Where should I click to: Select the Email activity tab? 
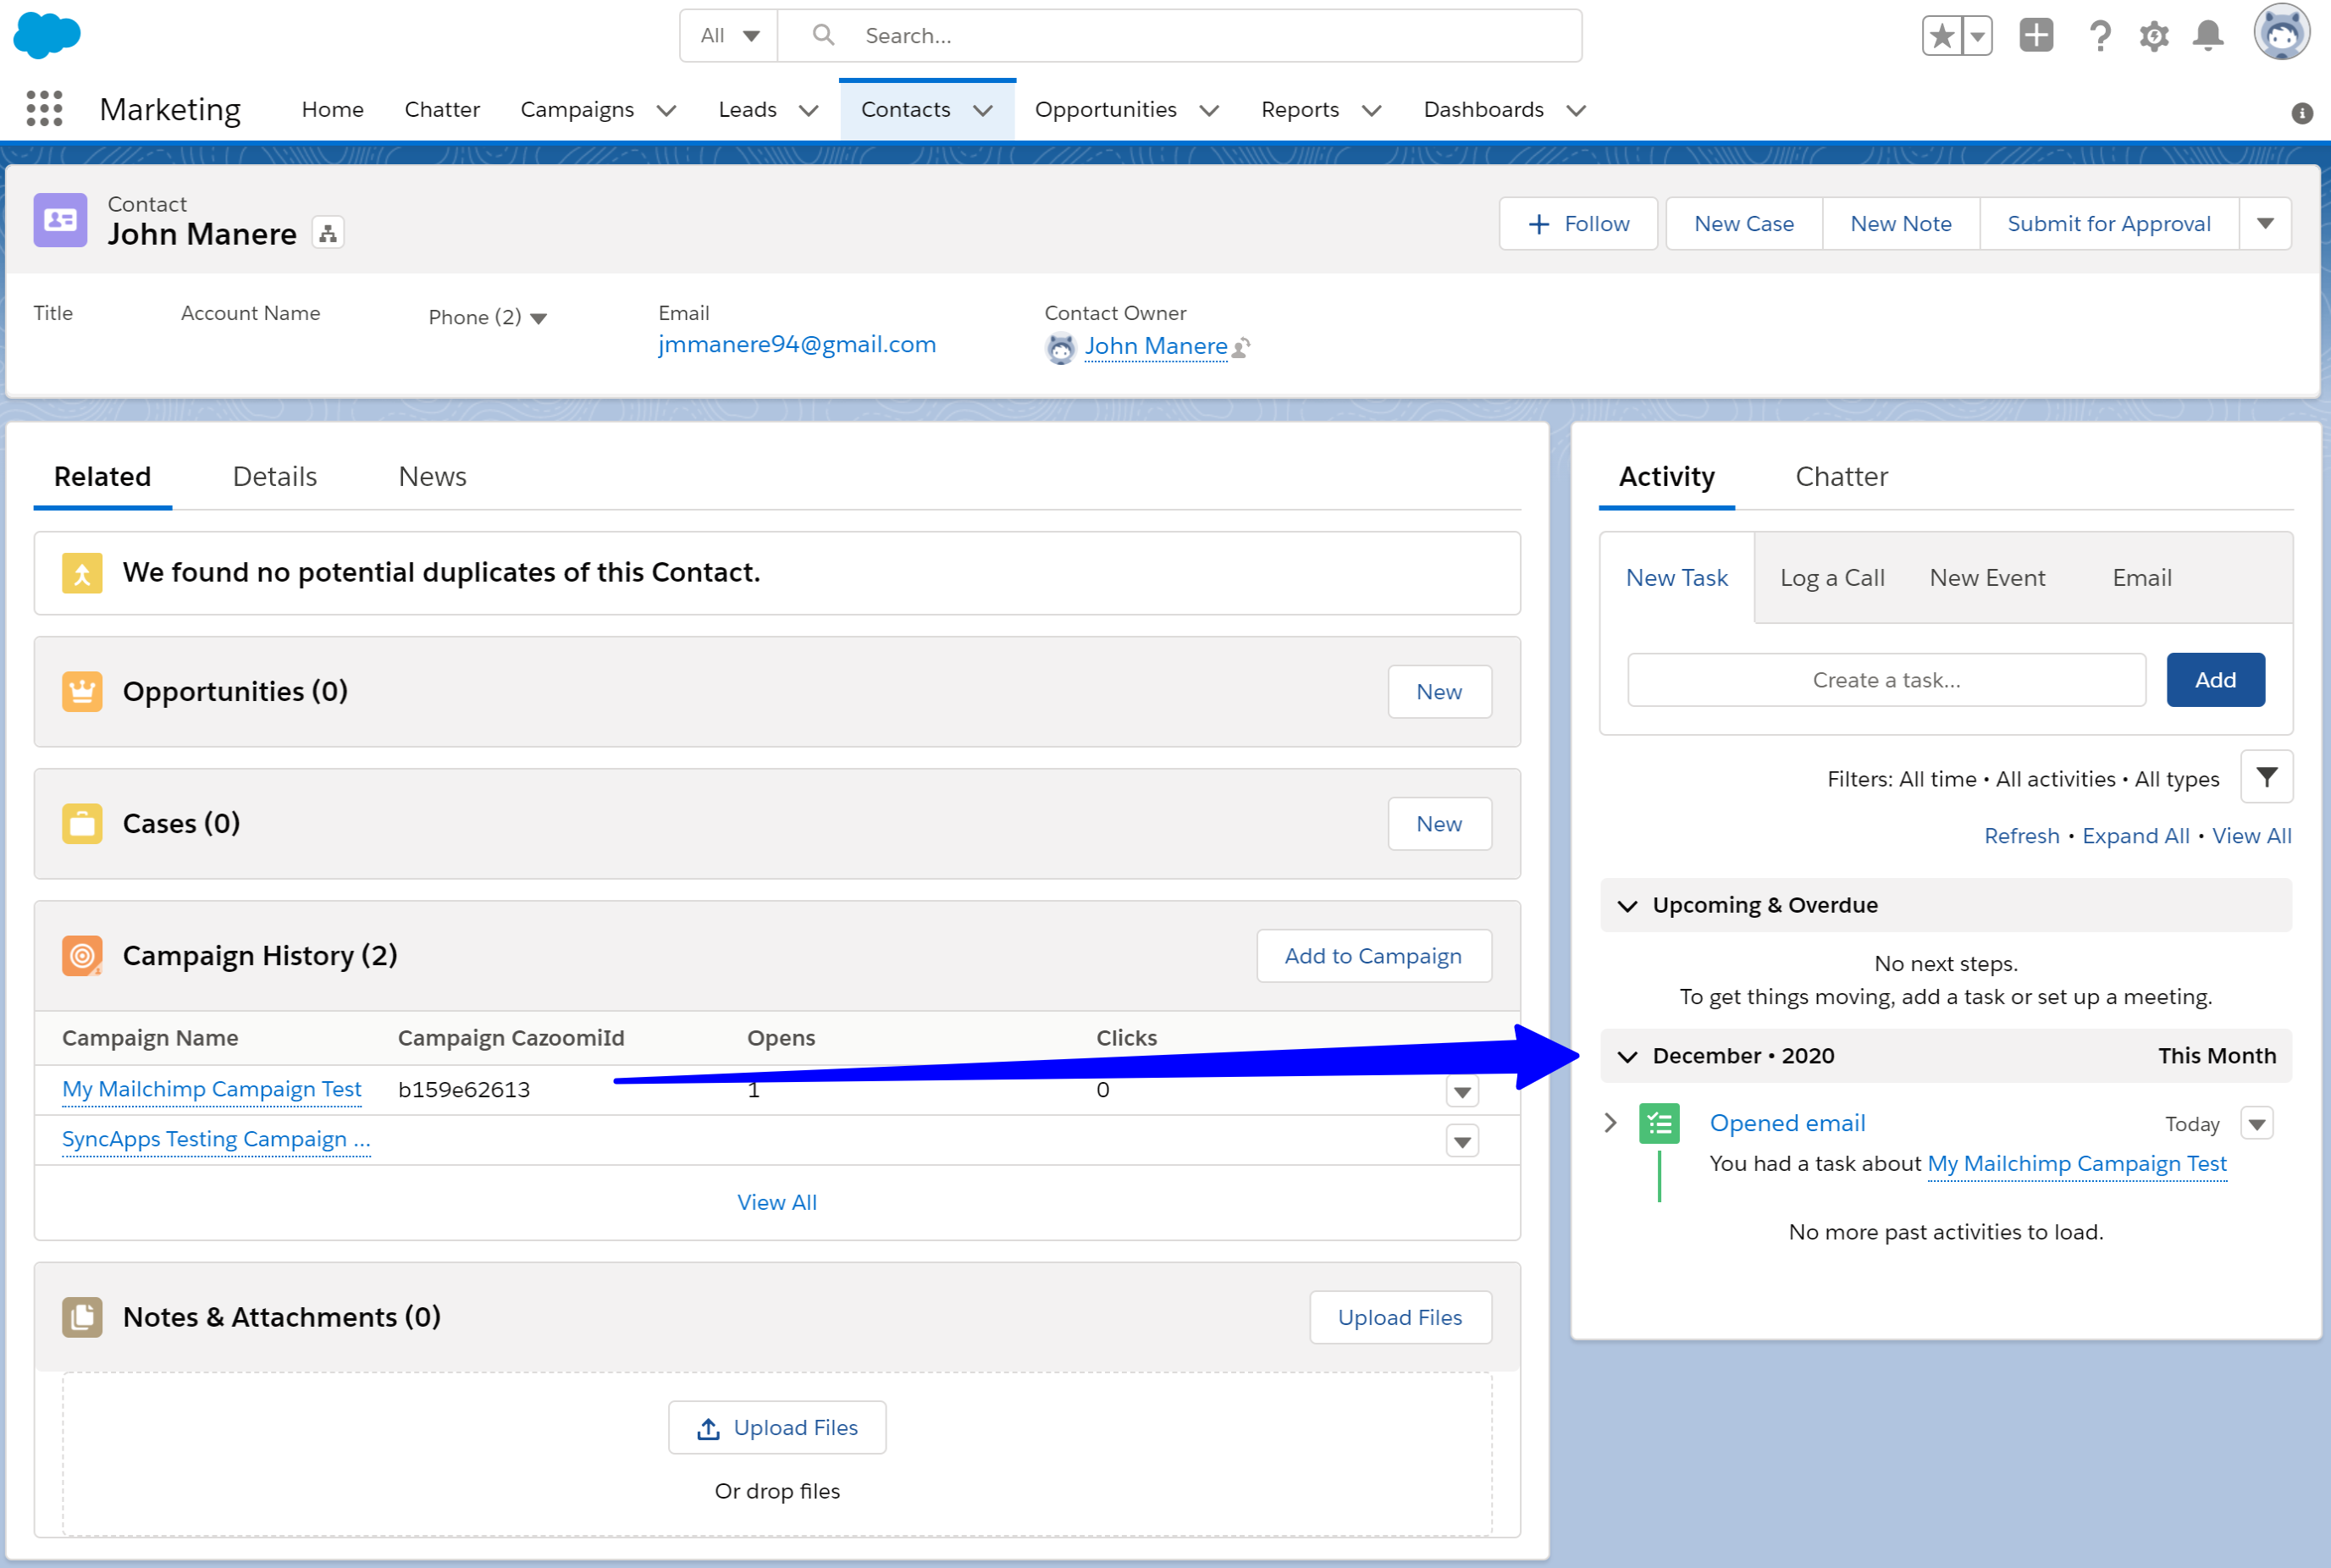[x=2142, y=578]
